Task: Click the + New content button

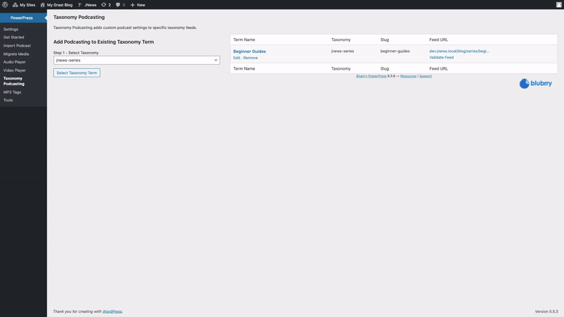Action: pyautogui.click(x=137, y=4)
